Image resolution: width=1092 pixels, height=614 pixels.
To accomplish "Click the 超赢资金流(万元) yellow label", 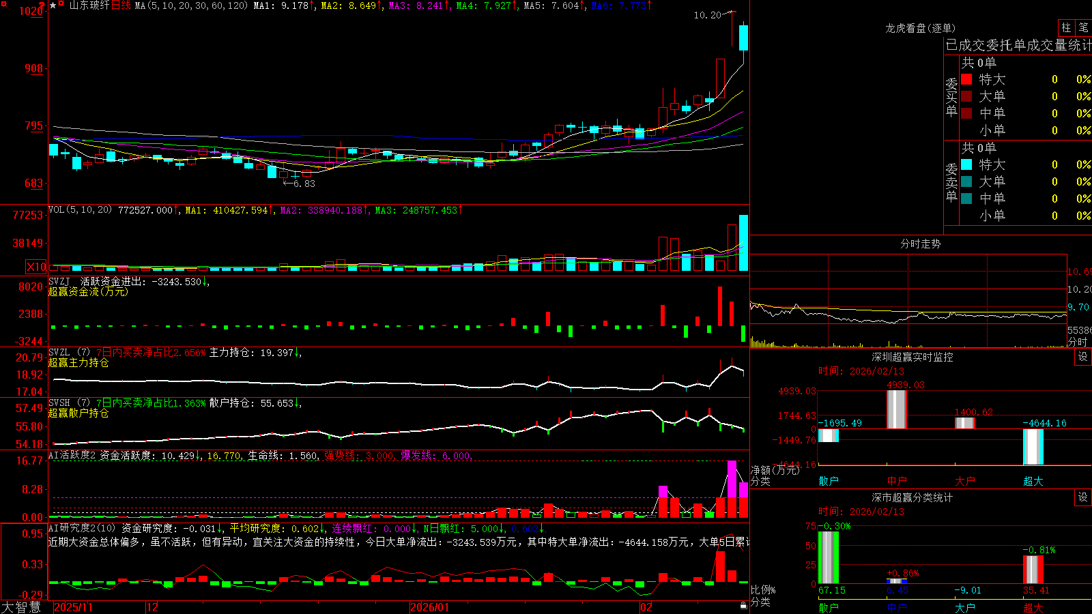I will [88, 291].
